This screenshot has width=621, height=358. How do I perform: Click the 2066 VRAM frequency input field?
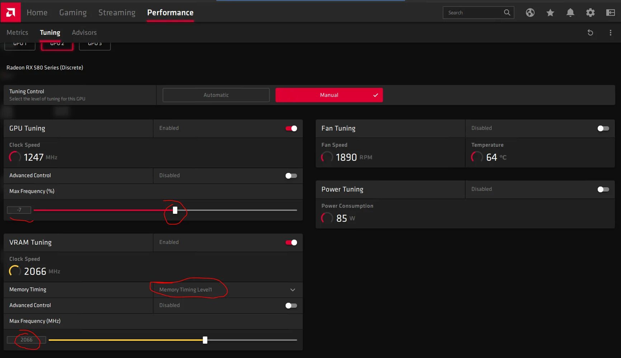click(x=26, y=340)
